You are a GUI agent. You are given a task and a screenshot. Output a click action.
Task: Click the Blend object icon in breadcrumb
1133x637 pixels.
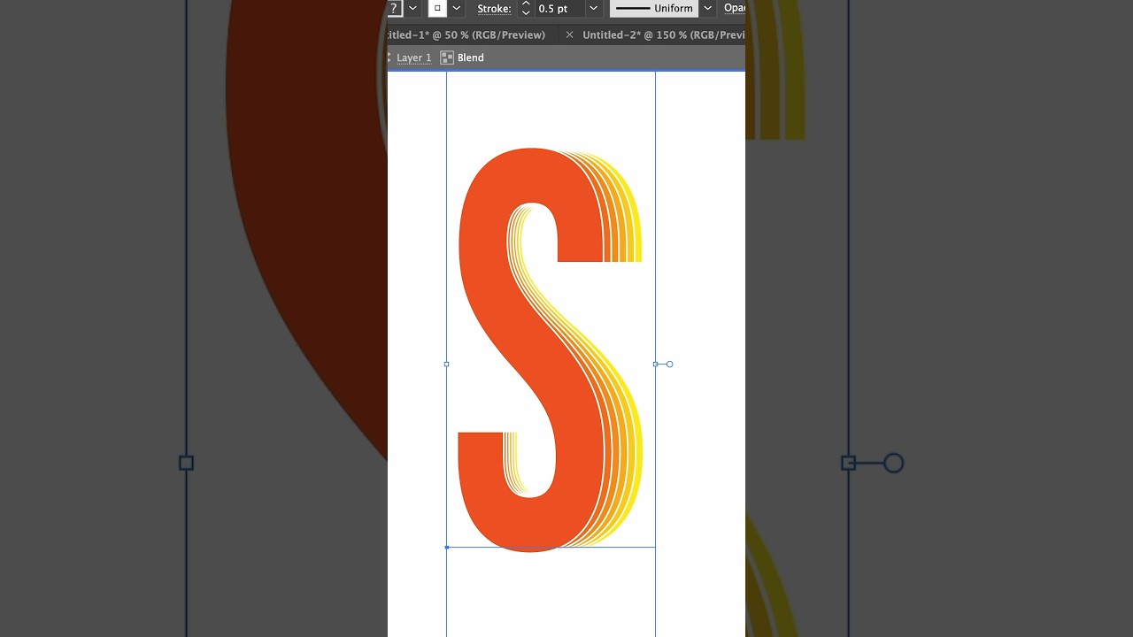click(447, 58)
